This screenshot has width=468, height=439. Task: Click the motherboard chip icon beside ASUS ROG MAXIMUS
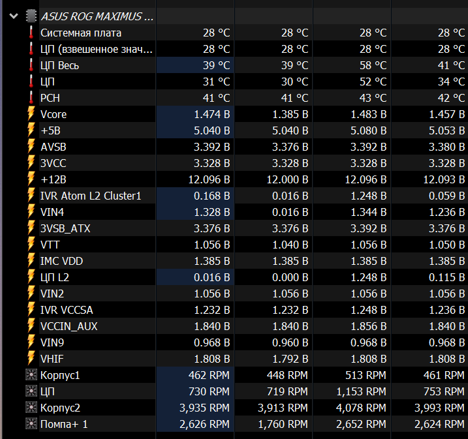point(31,16)
